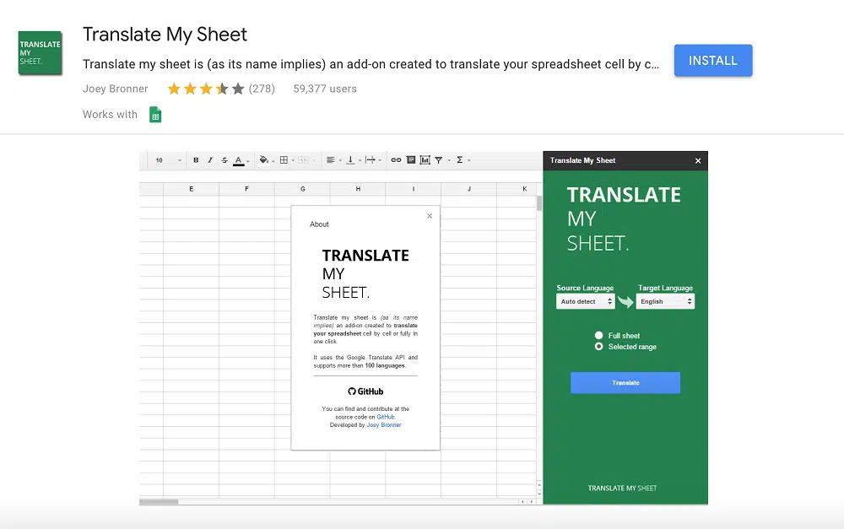
Task: Click the insert link icon
Action: coord(396,159)
